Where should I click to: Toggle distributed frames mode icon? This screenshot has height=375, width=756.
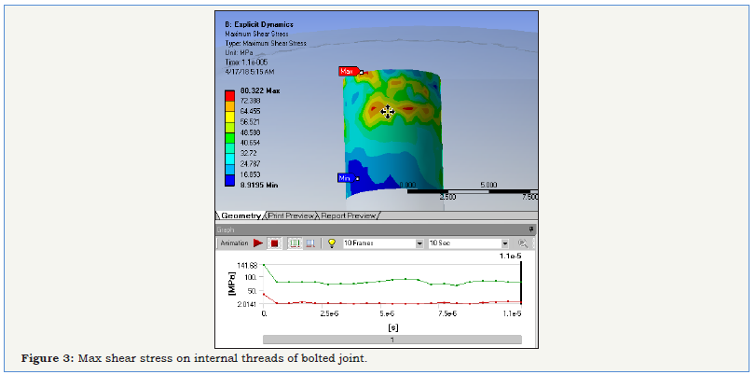point(294,243)
